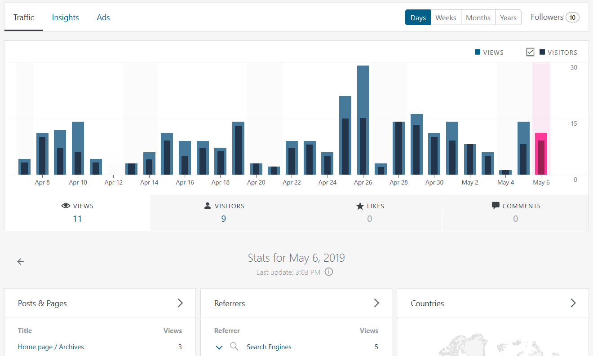Click the dark Visitors legend square

click(542, 52)
